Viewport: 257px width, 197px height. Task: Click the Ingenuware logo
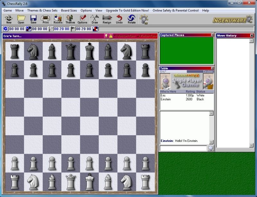pos(233,20)
